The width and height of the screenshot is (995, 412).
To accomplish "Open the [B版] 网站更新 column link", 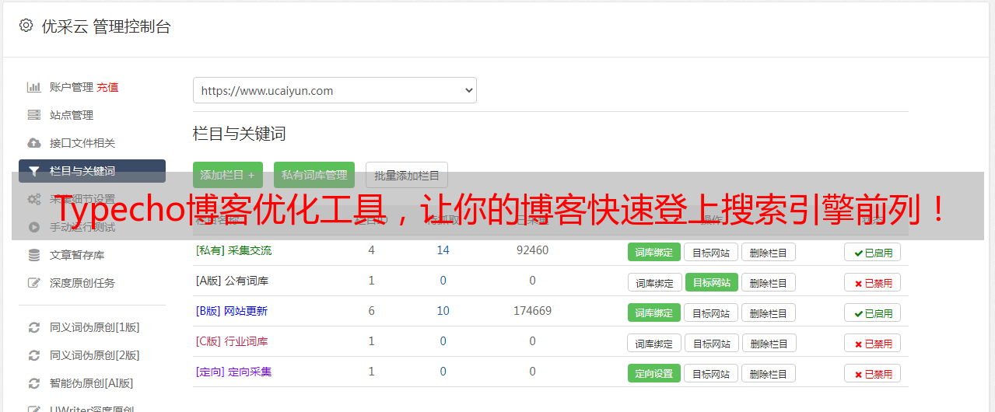I will click(x=232, y=311).
